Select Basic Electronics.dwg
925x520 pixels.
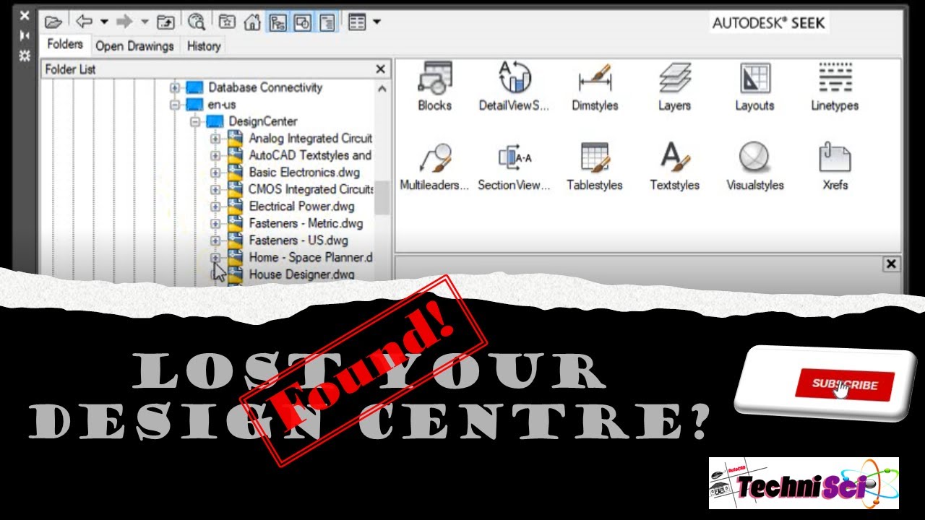click(304, 173)
